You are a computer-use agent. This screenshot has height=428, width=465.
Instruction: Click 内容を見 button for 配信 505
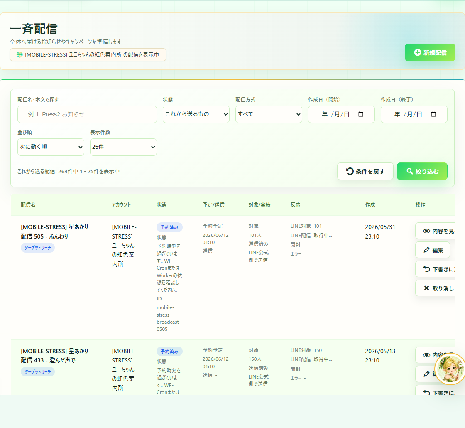tap(435, 231)
